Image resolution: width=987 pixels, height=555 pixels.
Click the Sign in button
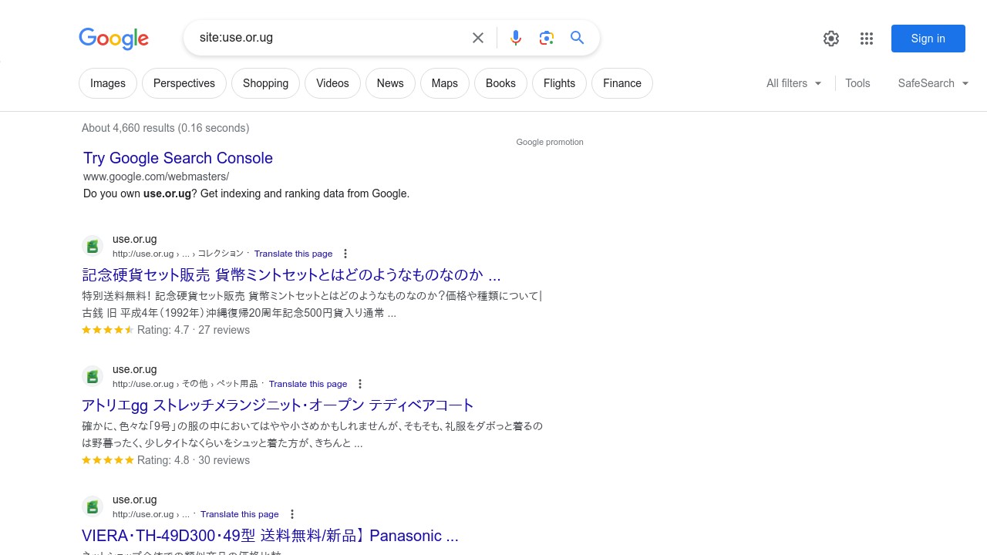tap(928, 39)
